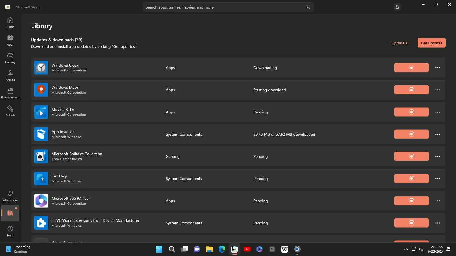The width and height of the screenshot is (456, 256).
Task: Open Help in the sidebar
Action: click(x=10, y=231)
